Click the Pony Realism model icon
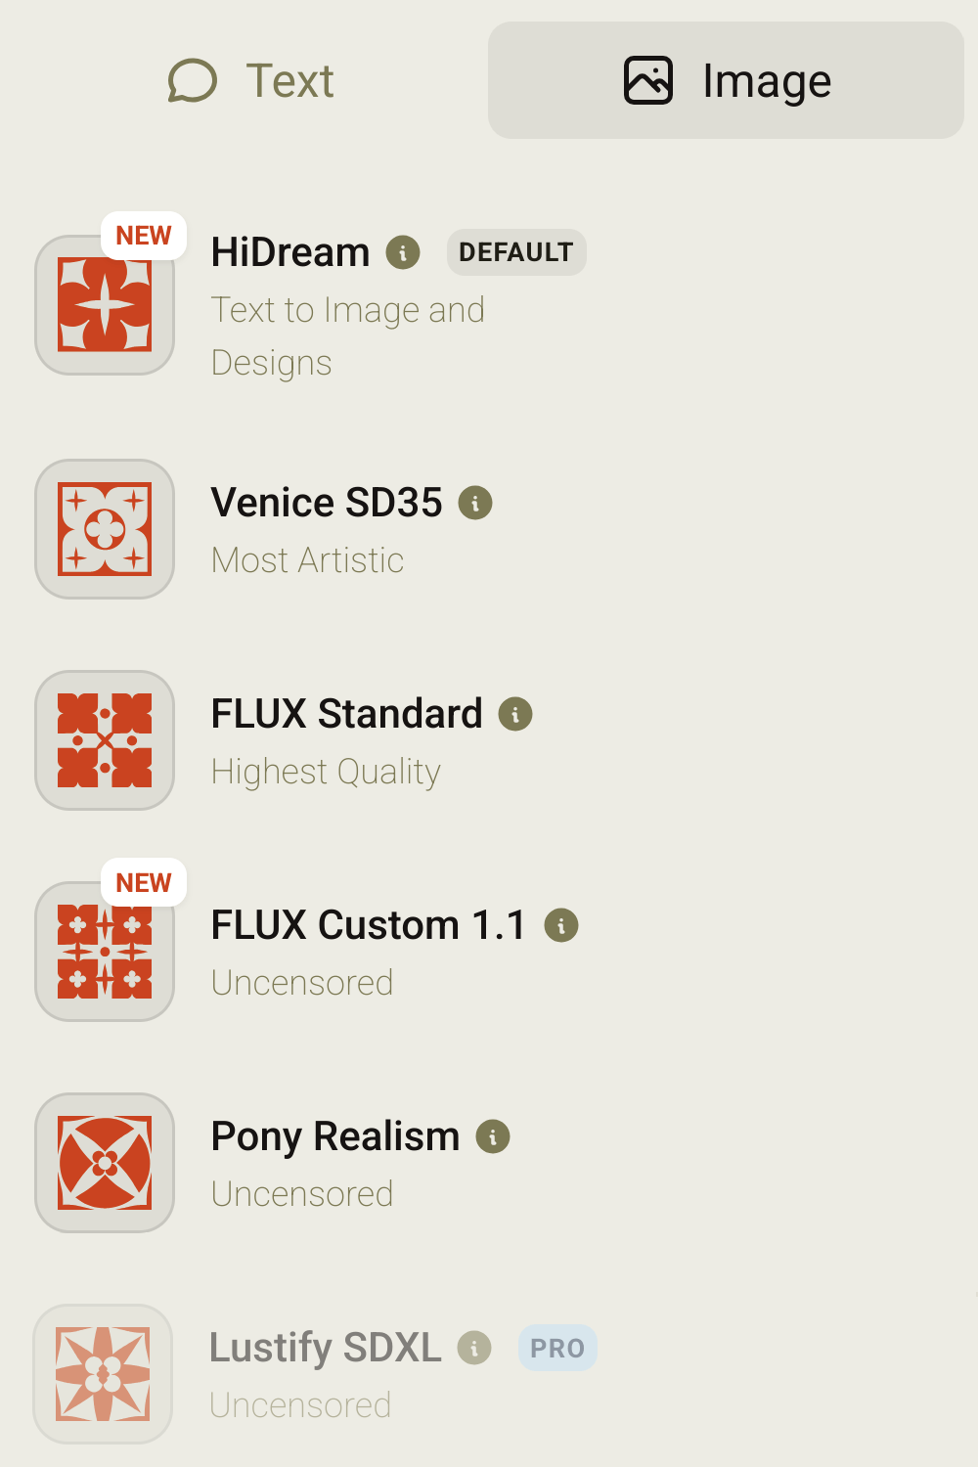The height and width of the screenshot is (1467, 978). (x=105, y=1163)
